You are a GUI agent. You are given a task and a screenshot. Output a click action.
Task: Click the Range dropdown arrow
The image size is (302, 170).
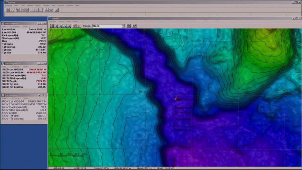tap(123, 26)
